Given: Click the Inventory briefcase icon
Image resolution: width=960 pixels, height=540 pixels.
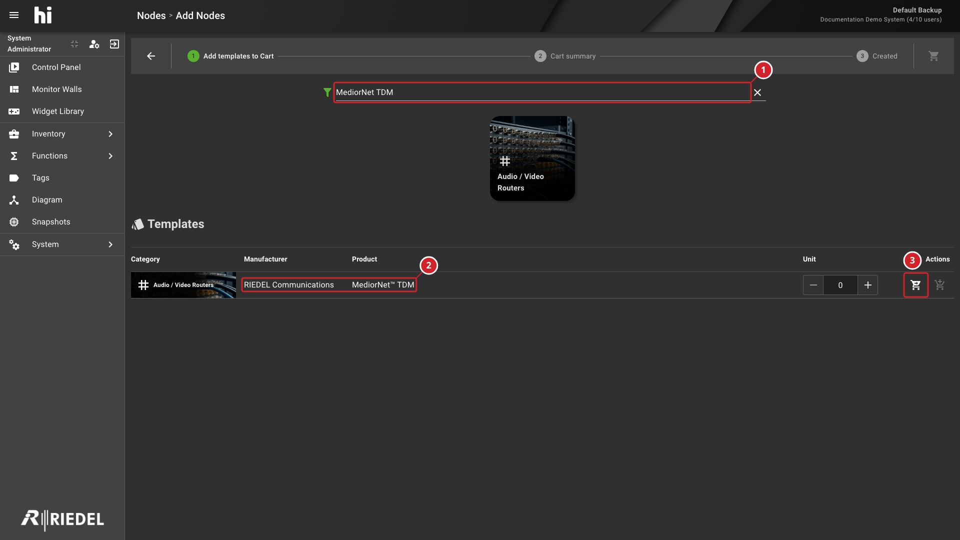Looking at the screenshot, I should coord(14,134).
